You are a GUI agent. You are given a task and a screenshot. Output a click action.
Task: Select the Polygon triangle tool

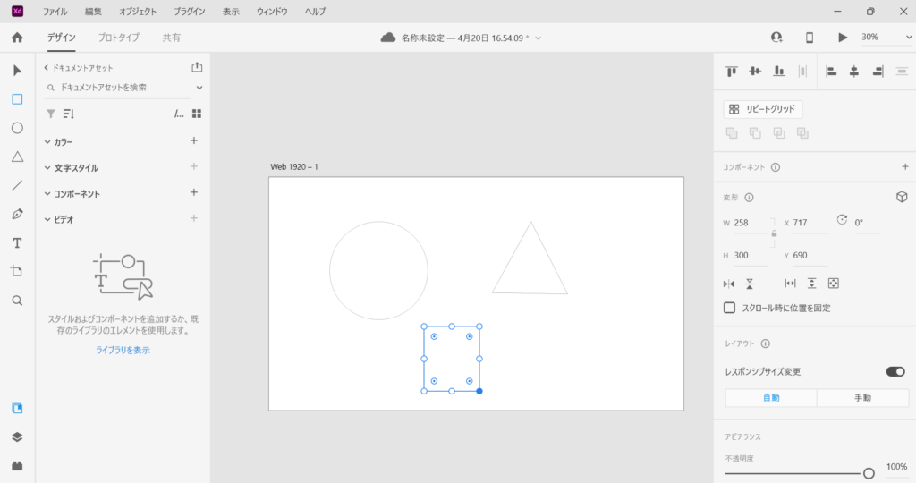(17, 157)
